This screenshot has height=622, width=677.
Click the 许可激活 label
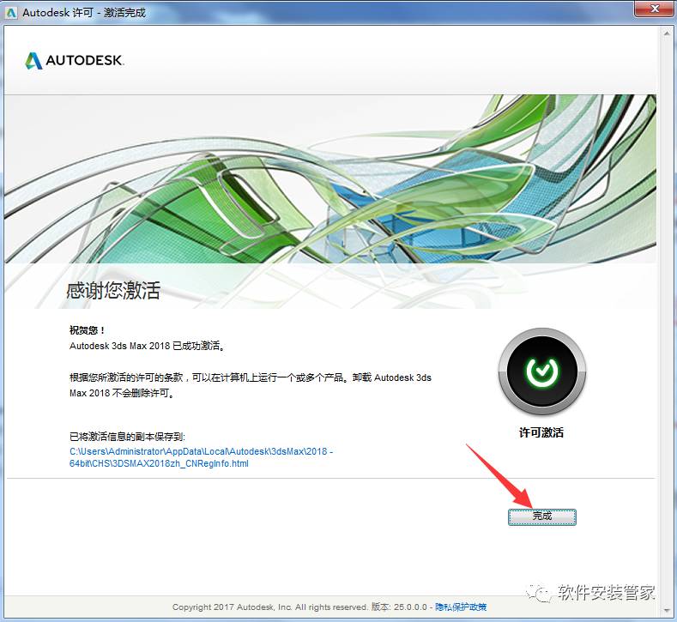tap(541, 432)
